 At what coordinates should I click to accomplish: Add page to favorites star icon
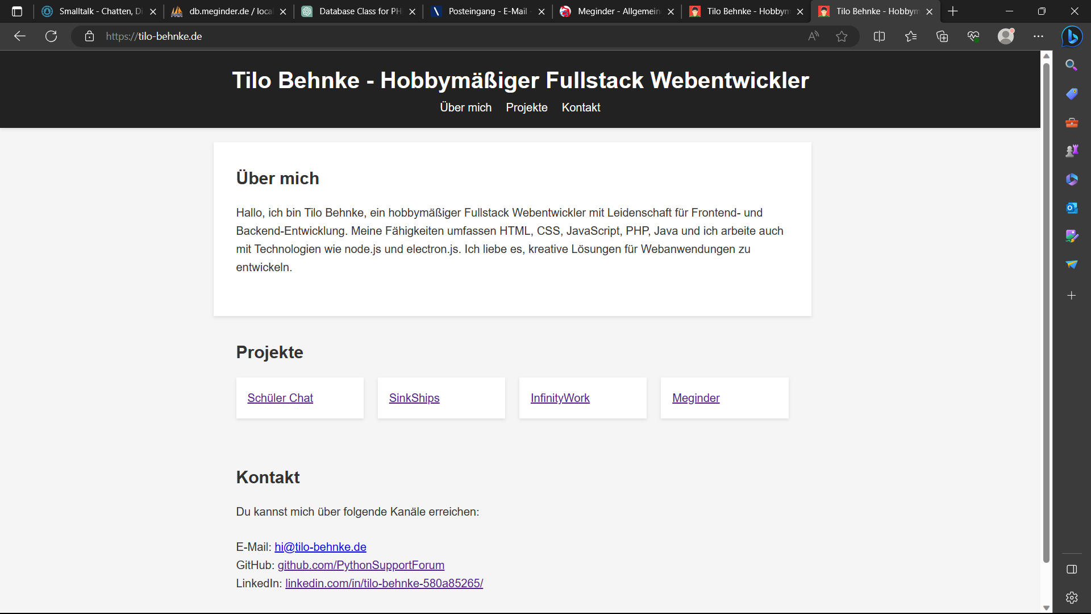(x=842, y=36)
